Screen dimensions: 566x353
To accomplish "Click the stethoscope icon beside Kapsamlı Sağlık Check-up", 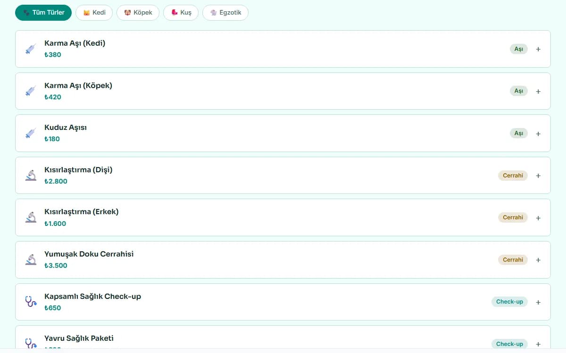I will pos(31,302).
